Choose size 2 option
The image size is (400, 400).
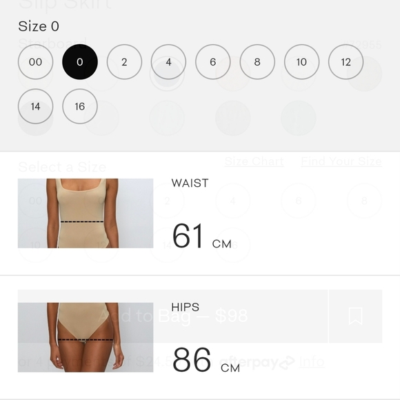[x=124, y=62]
